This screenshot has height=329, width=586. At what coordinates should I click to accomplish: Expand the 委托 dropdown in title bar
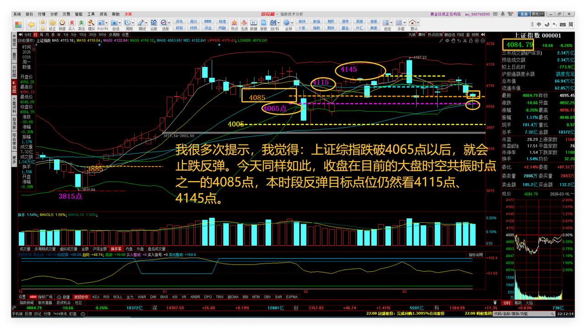pos(543,14)
